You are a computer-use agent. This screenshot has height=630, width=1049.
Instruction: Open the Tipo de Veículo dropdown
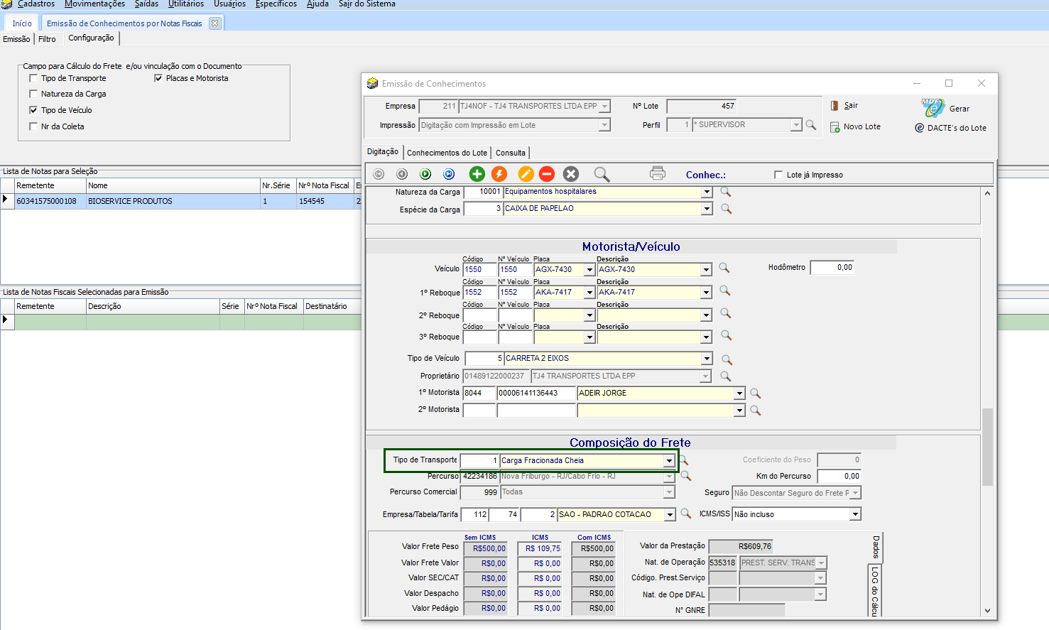coord(706,359)
